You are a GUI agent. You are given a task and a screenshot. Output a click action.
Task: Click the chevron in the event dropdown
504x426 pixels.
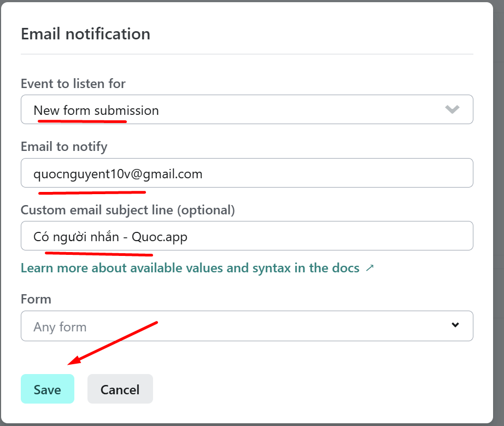[x=452, y=109]
